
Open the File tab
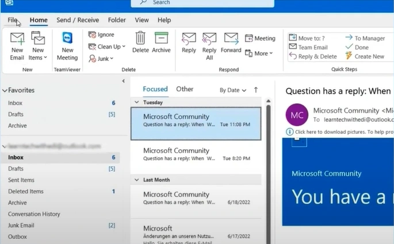pos(12,20)
